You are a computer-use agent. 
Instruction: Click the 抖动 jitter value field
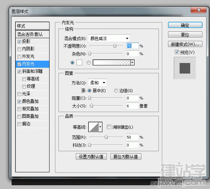[132, 145]
